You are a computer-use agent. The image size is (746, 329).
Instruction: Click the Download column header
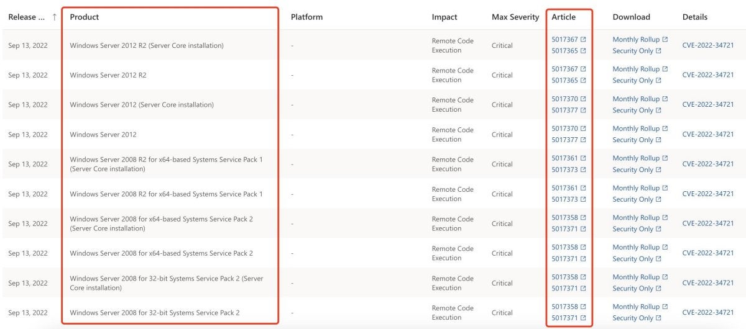point(631,17)
